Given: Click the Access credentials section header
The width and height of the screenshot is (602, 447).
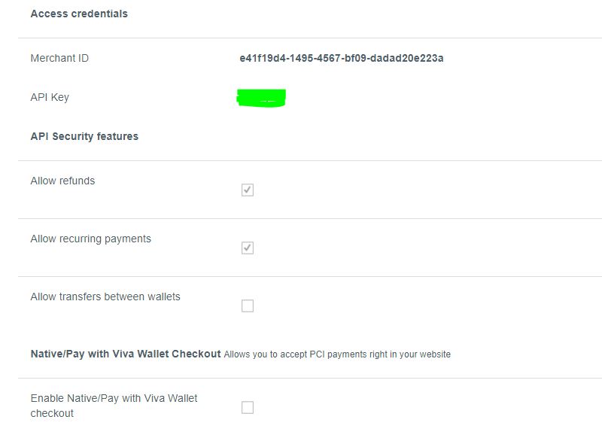Looking at the screenshot, I should click(x=78, y=13).
